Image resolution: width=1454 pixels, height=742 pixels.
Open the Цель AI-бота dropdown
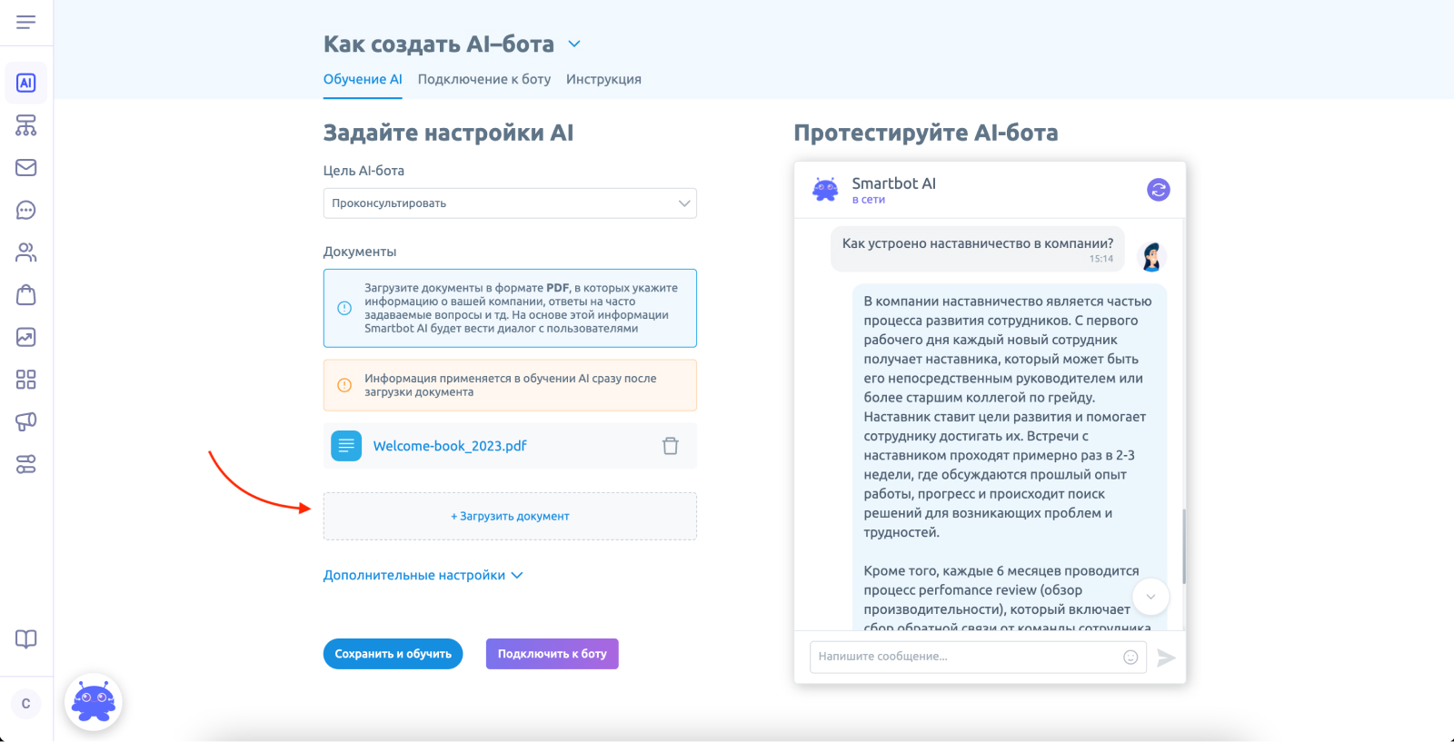[x=510, y=203]
